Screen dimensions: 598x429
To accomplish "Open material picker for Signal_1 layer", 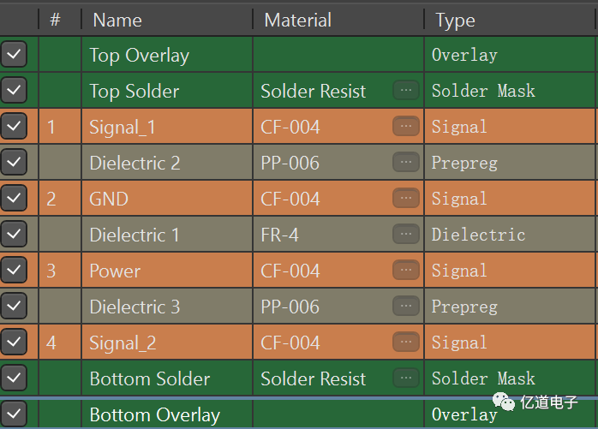I will coord(406,126).
